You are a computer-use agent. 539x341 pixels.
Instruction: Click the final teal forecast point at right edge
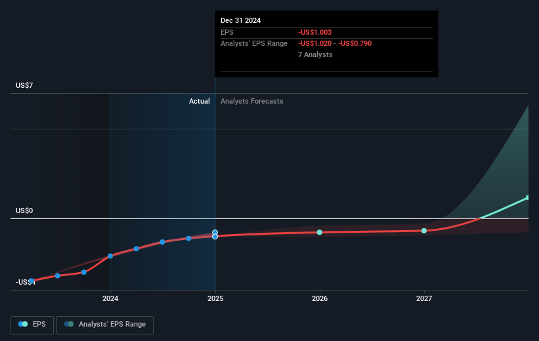pyautogui.click(x=528, y=198)
